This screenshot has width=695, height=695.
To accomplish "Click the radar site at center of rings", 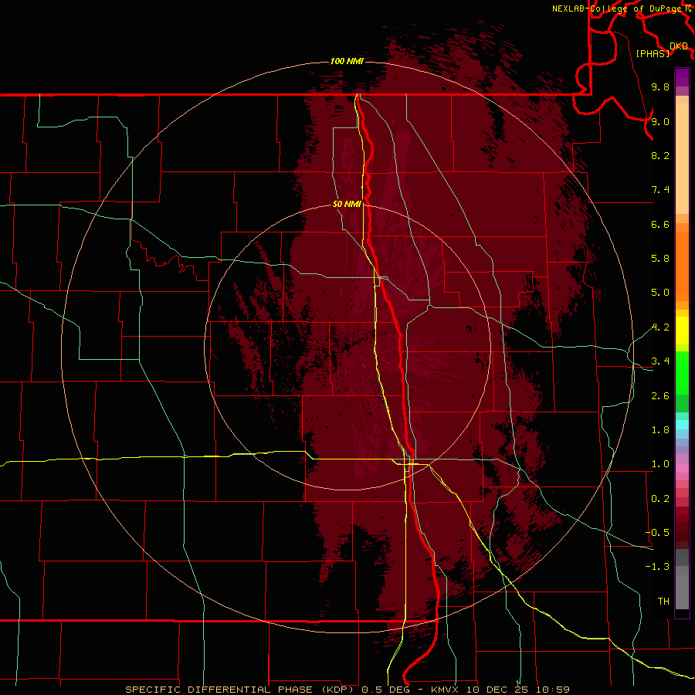I will 348,347.
